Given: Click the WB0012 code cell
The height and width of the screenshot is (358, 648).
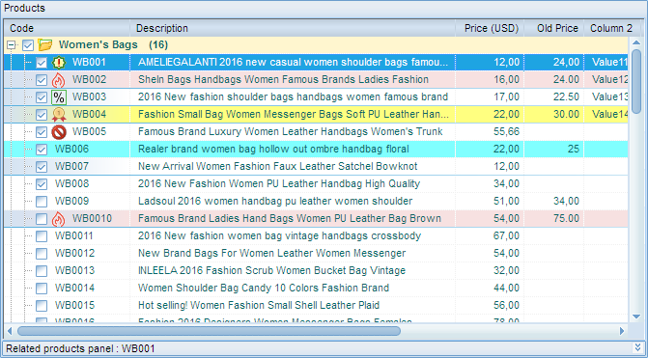Looking at the screenshot, I should [x=74, y=253].
